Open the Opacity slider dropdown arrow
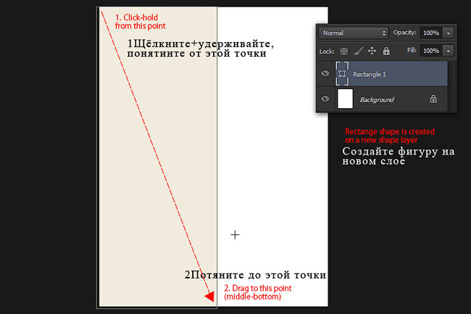Viewport: 471px width, 314px height. (x=448, y=33)
